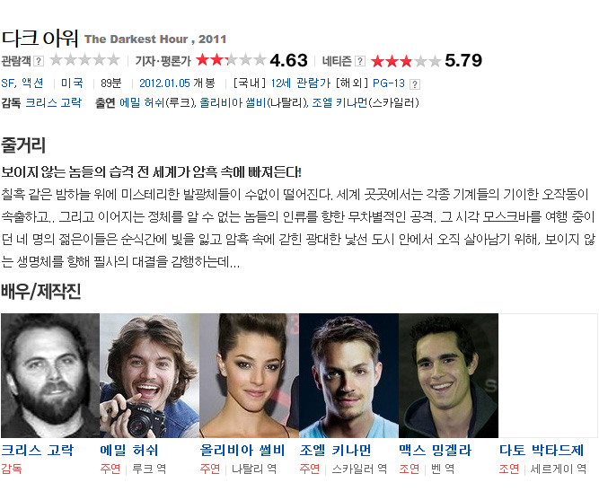Open the SF genre link

point(8,83)
